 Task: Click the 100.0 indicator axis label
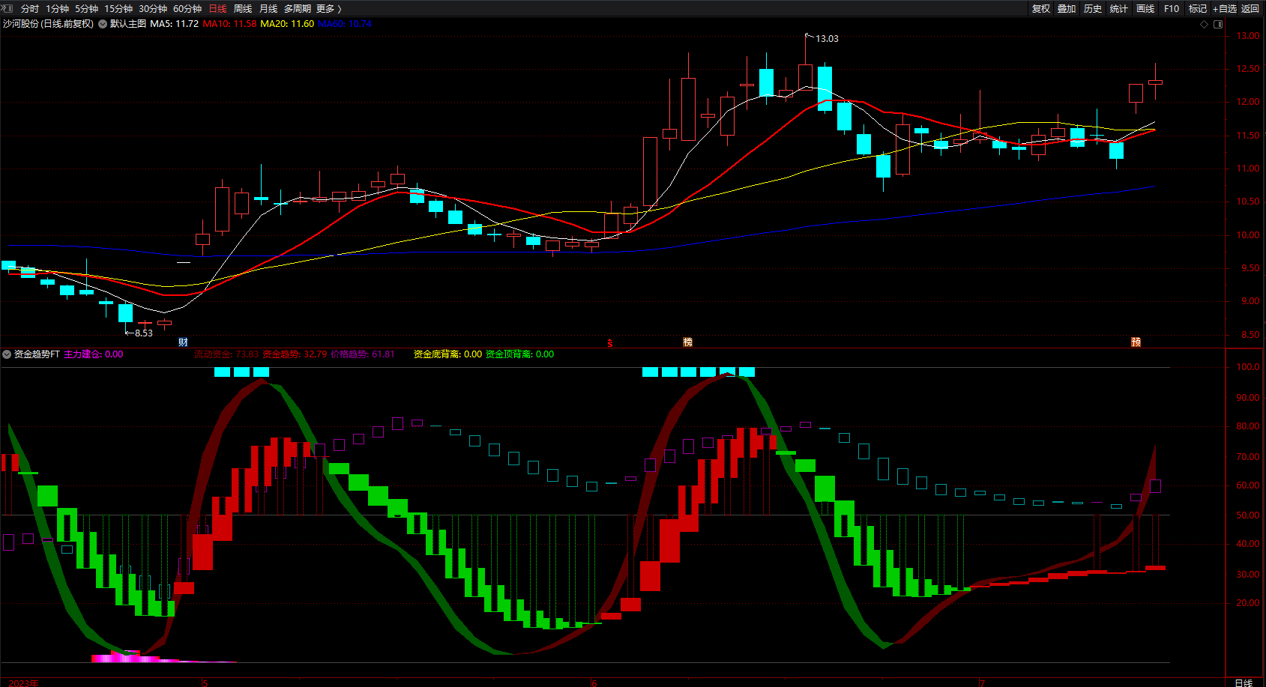tap(1248, 367)
